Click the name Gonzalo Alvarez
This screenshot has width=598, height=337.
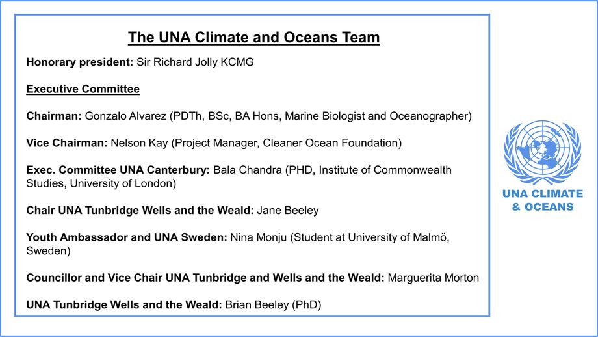point(125,116)
